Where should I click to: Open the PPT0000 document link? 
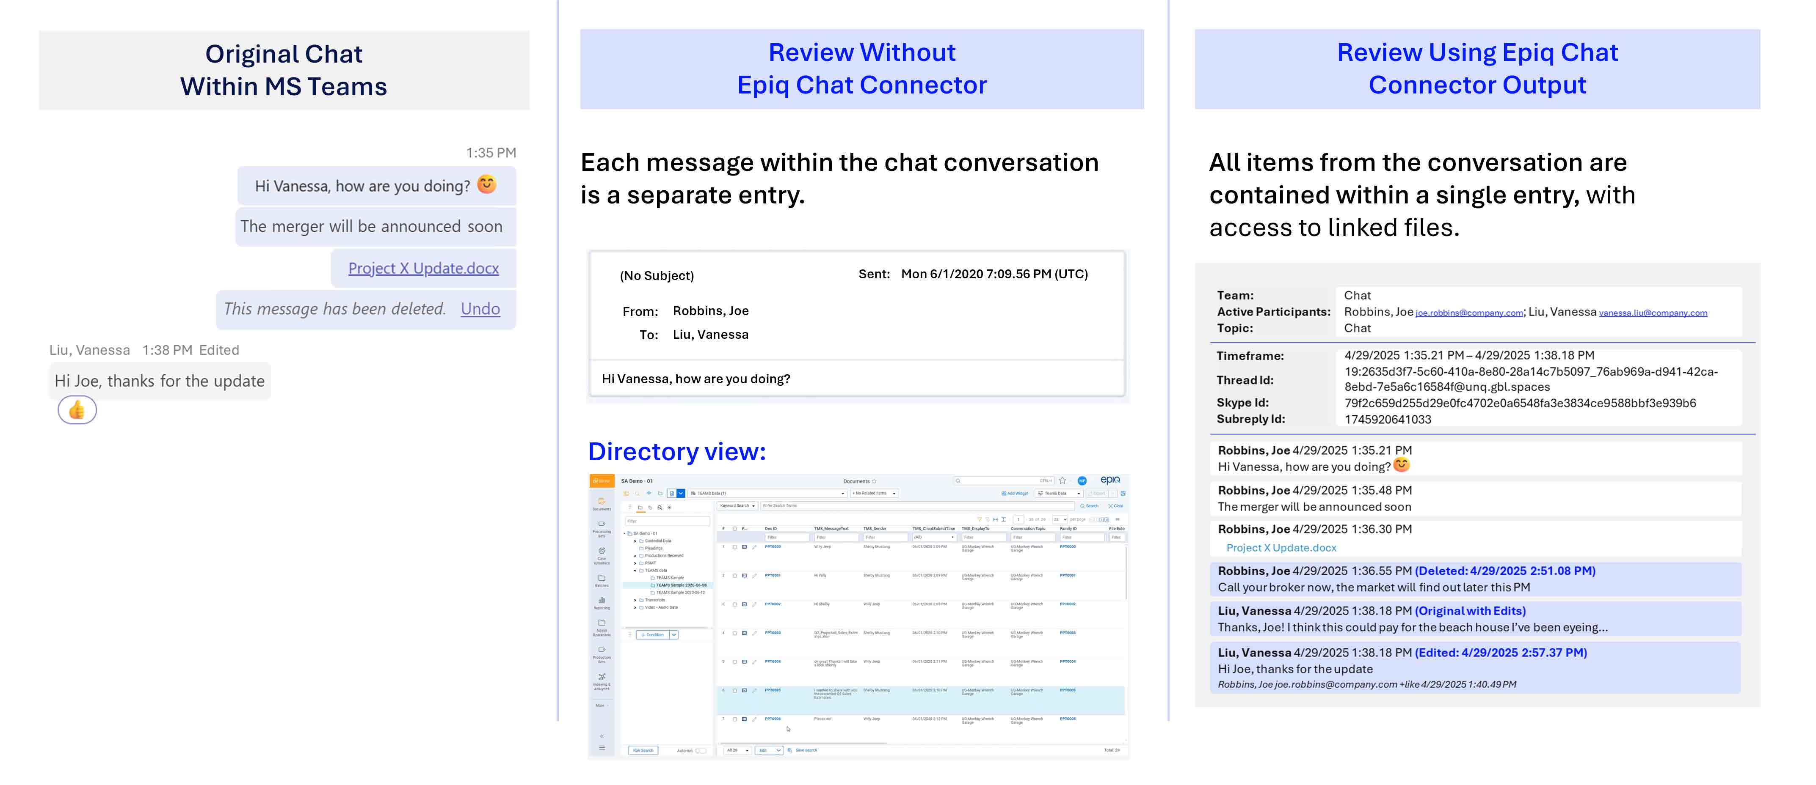point(773,547)
